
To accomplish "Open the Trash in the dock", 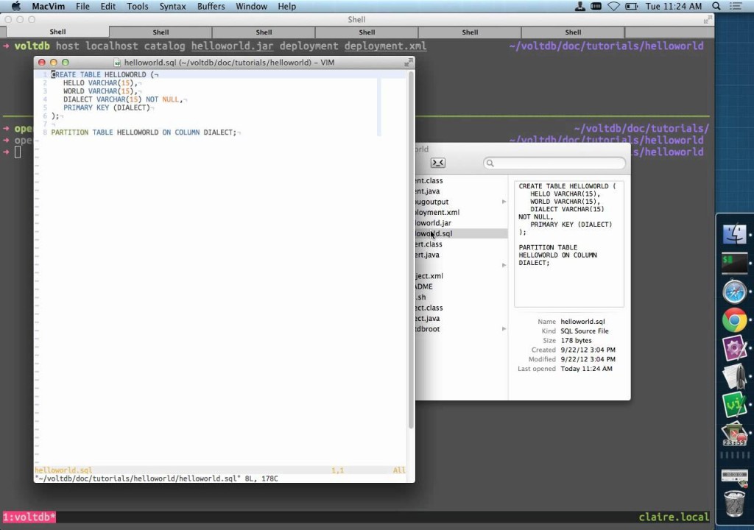I will [734, 504].
